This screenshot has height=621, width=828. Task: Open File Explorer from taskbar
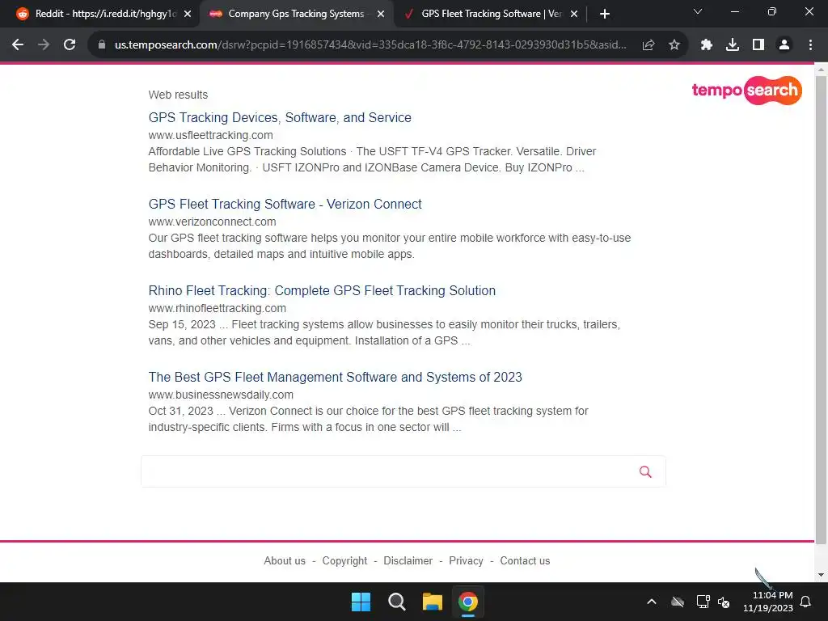tap(433, 602)
